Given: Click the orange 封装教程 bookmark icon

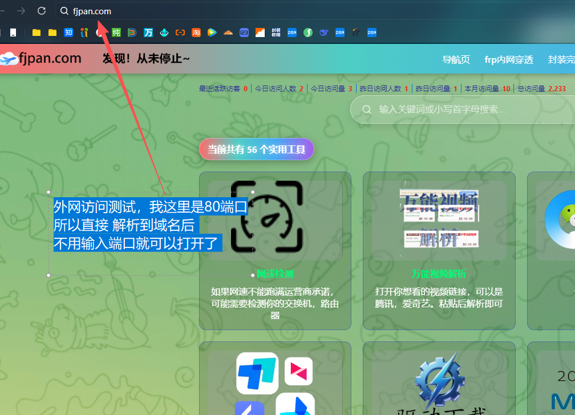Looking at the screenshot, I should pyautogui.click(x=276, y=32).
